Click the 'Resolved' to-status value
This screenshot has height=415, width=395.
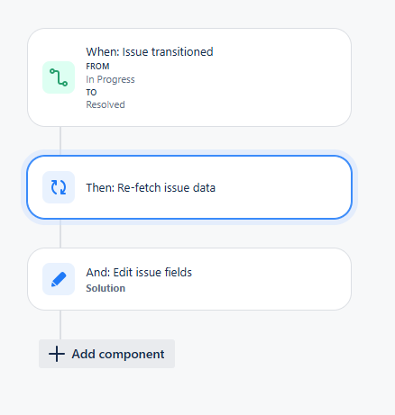point(106,104)
